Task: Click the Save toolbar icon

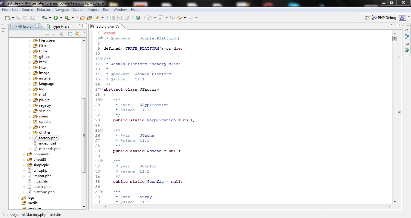Action: [19, 18]
